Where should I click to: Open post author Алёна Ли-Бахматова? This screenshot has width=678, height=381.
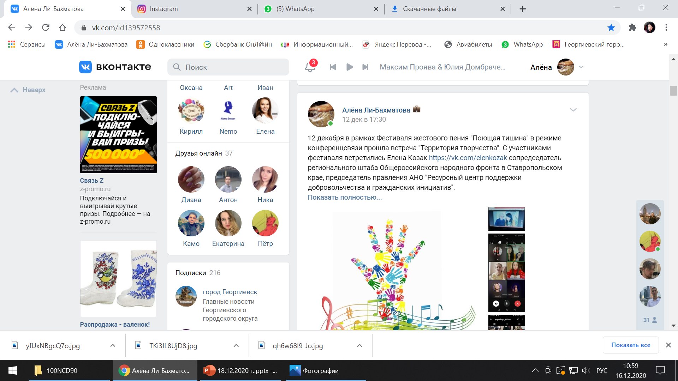click(376, 110)
